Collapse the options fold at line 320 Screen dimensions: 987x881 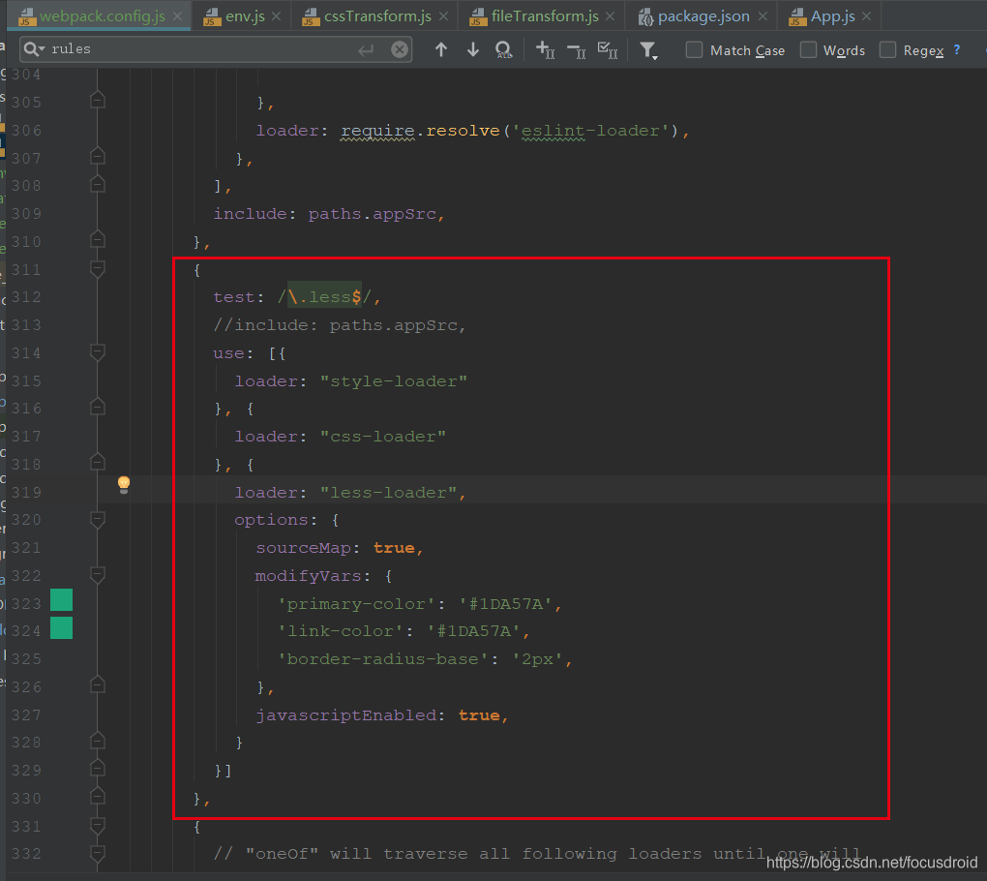98,519
